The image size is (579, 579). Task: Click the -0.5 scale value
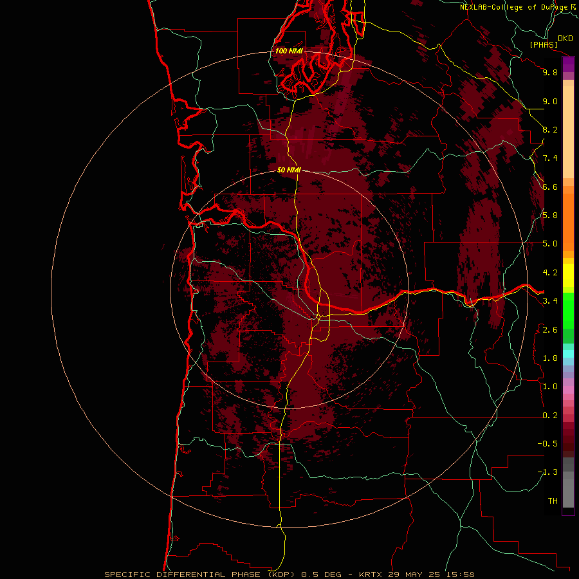click(x=547, y=444)
